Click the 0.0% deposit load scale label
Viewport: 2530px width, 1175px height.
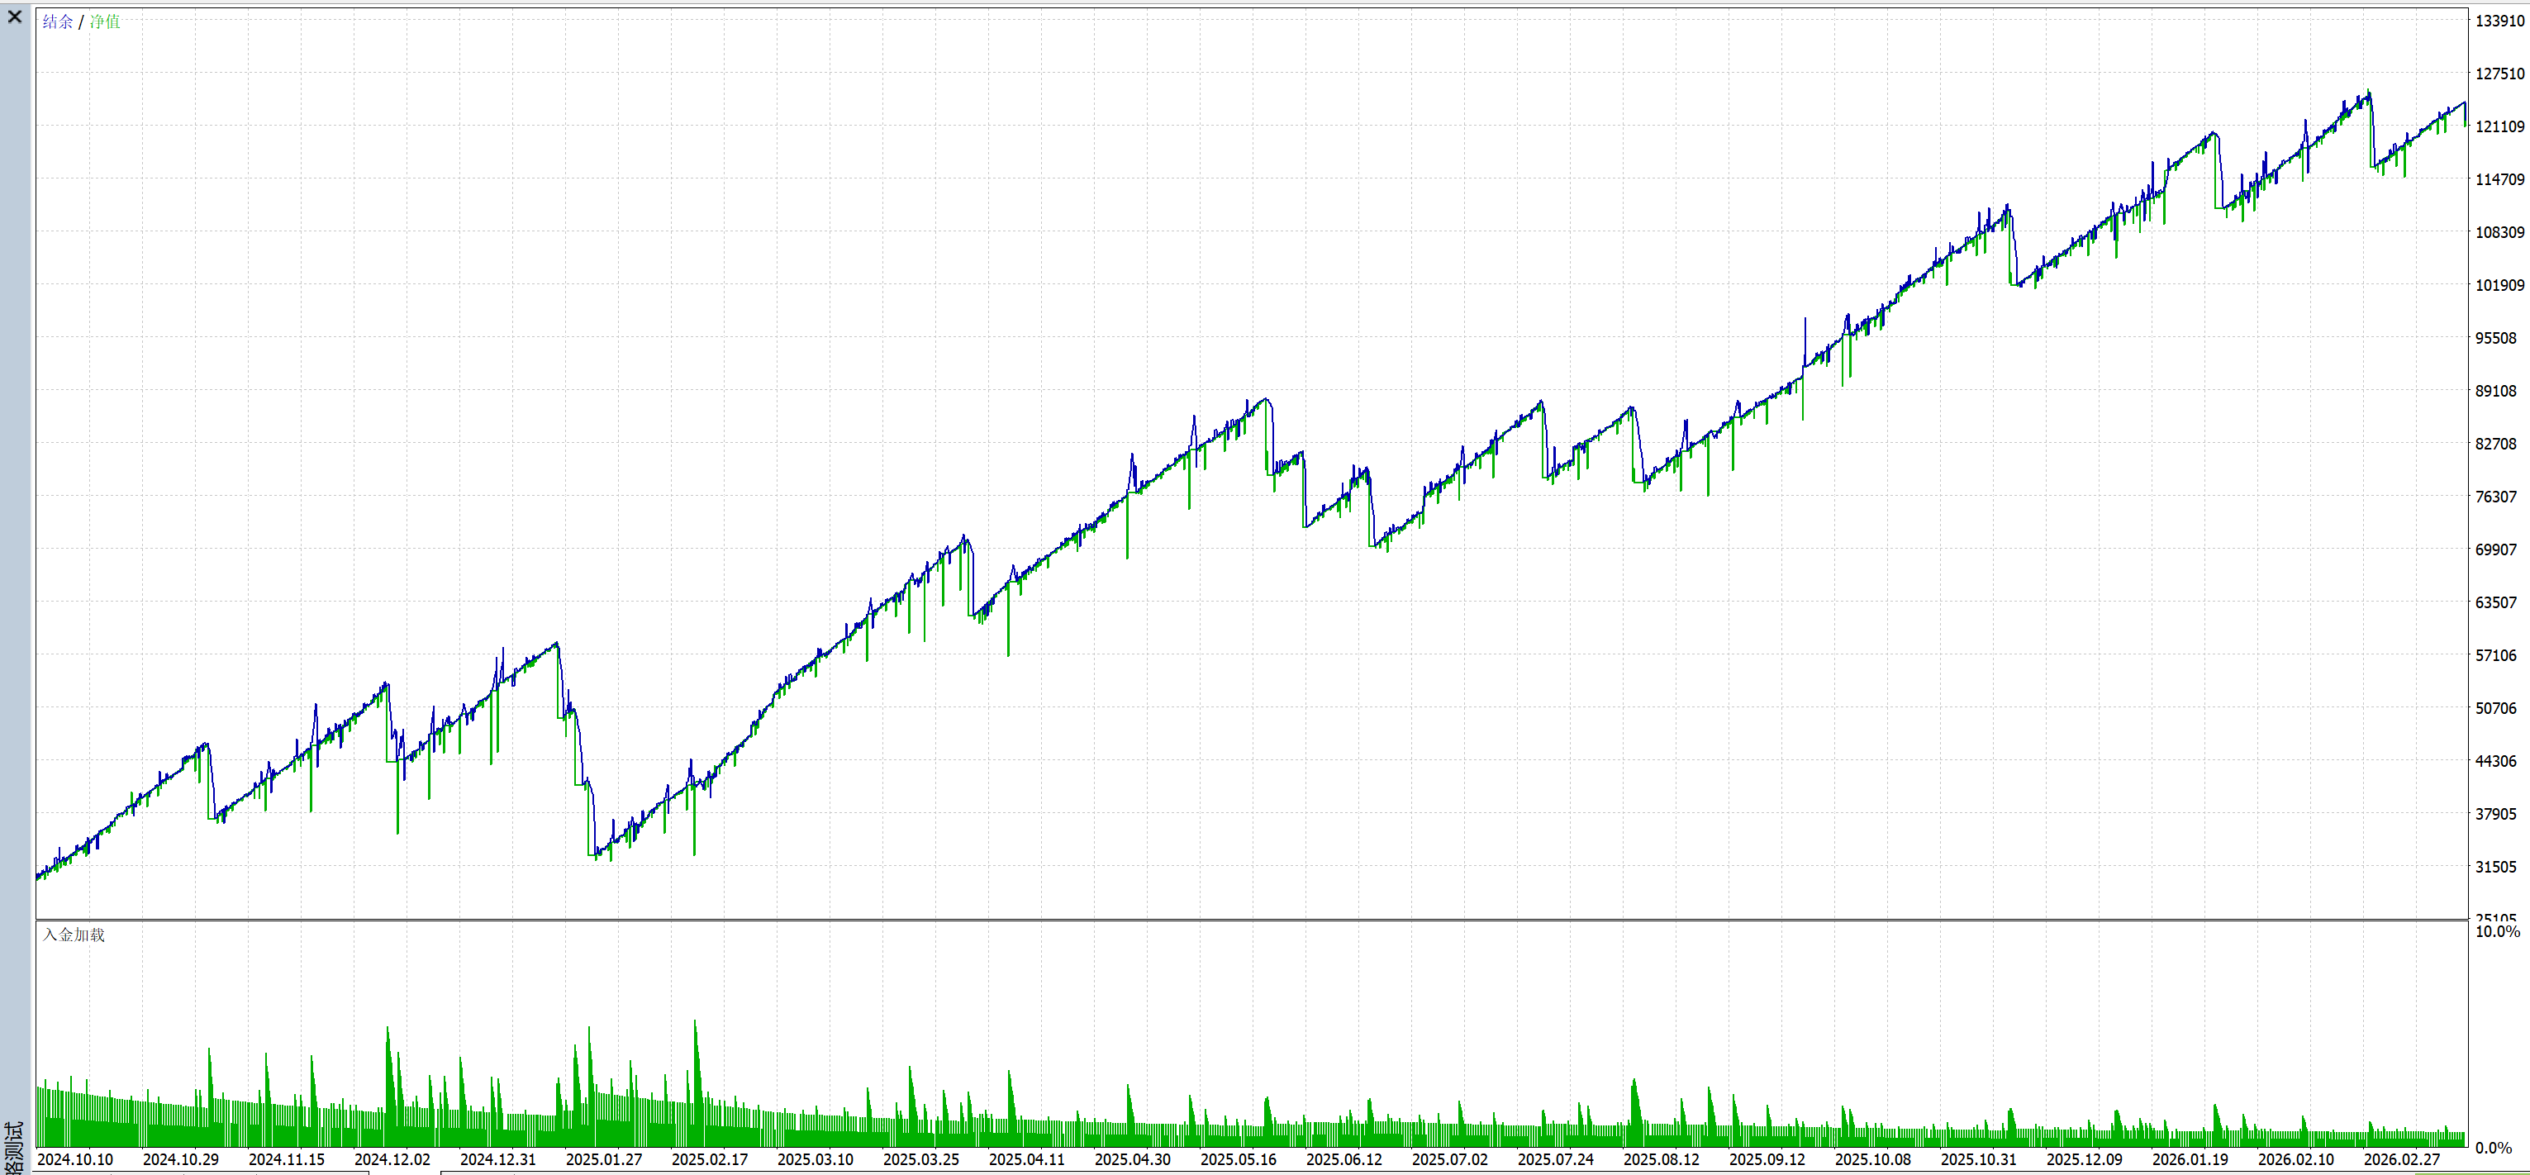pos(2493,1148)
